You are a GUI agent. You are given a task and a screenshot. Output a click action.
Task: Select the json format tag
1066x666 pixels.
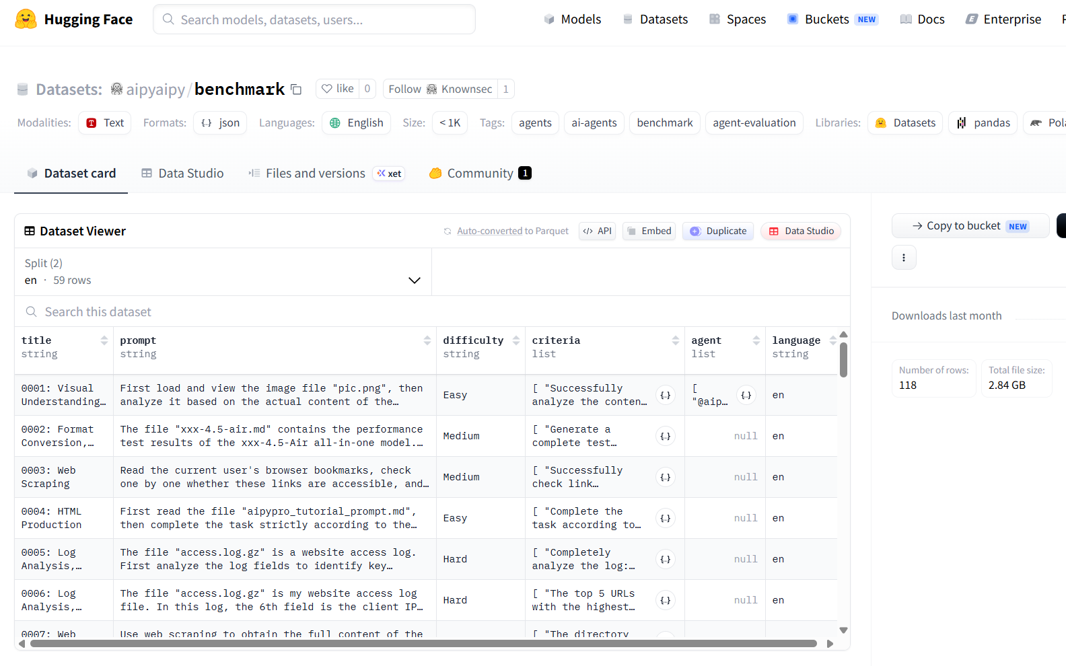tap(220, 123)
